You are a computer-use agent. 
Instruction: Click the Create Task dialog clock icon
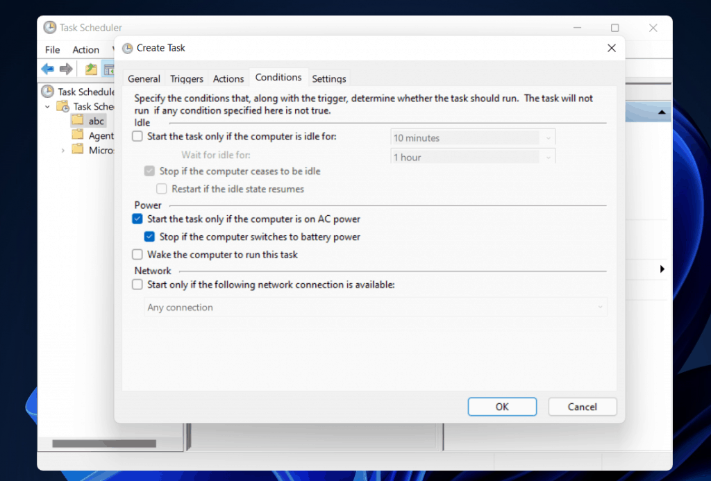(x=127, y=48)
